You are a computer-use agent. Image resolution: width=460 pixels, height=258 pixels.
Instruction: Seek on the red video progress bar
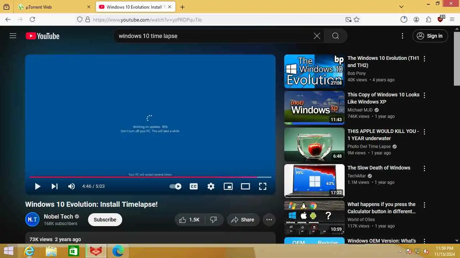(x=150, y=177)
